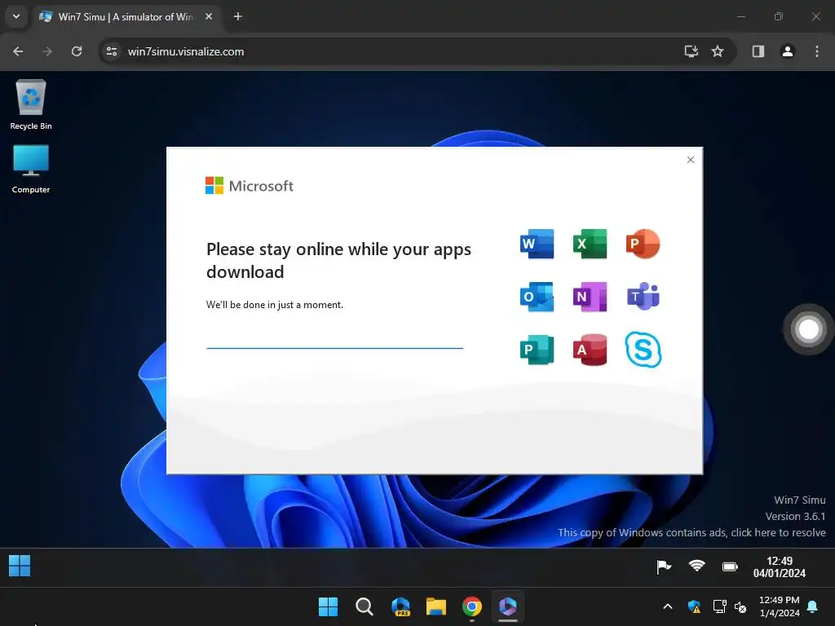Open File Explorer from taskbar
This screenshot has width=835, height=626.
(436, 606)
